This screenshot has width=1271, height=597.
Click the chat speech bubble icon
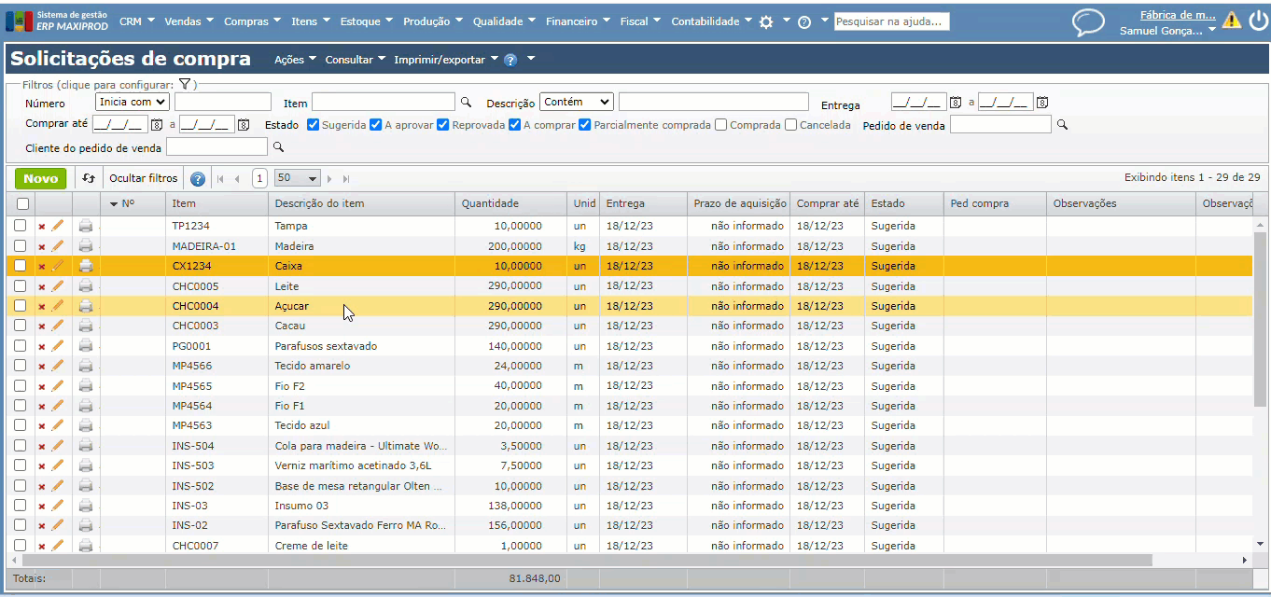pos(1087,21)
